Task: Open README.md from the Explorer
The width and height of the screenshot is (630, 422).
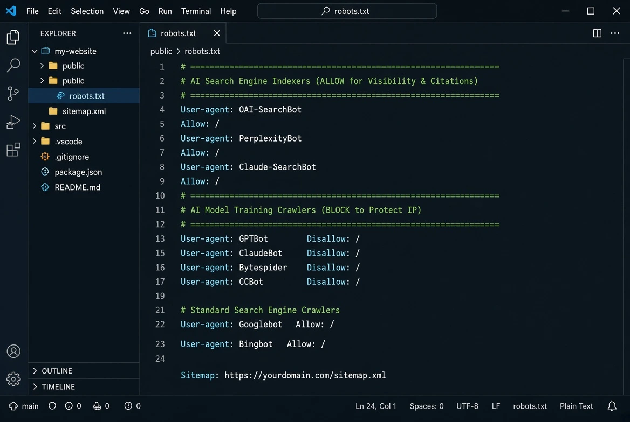Action: pos(78,187)
